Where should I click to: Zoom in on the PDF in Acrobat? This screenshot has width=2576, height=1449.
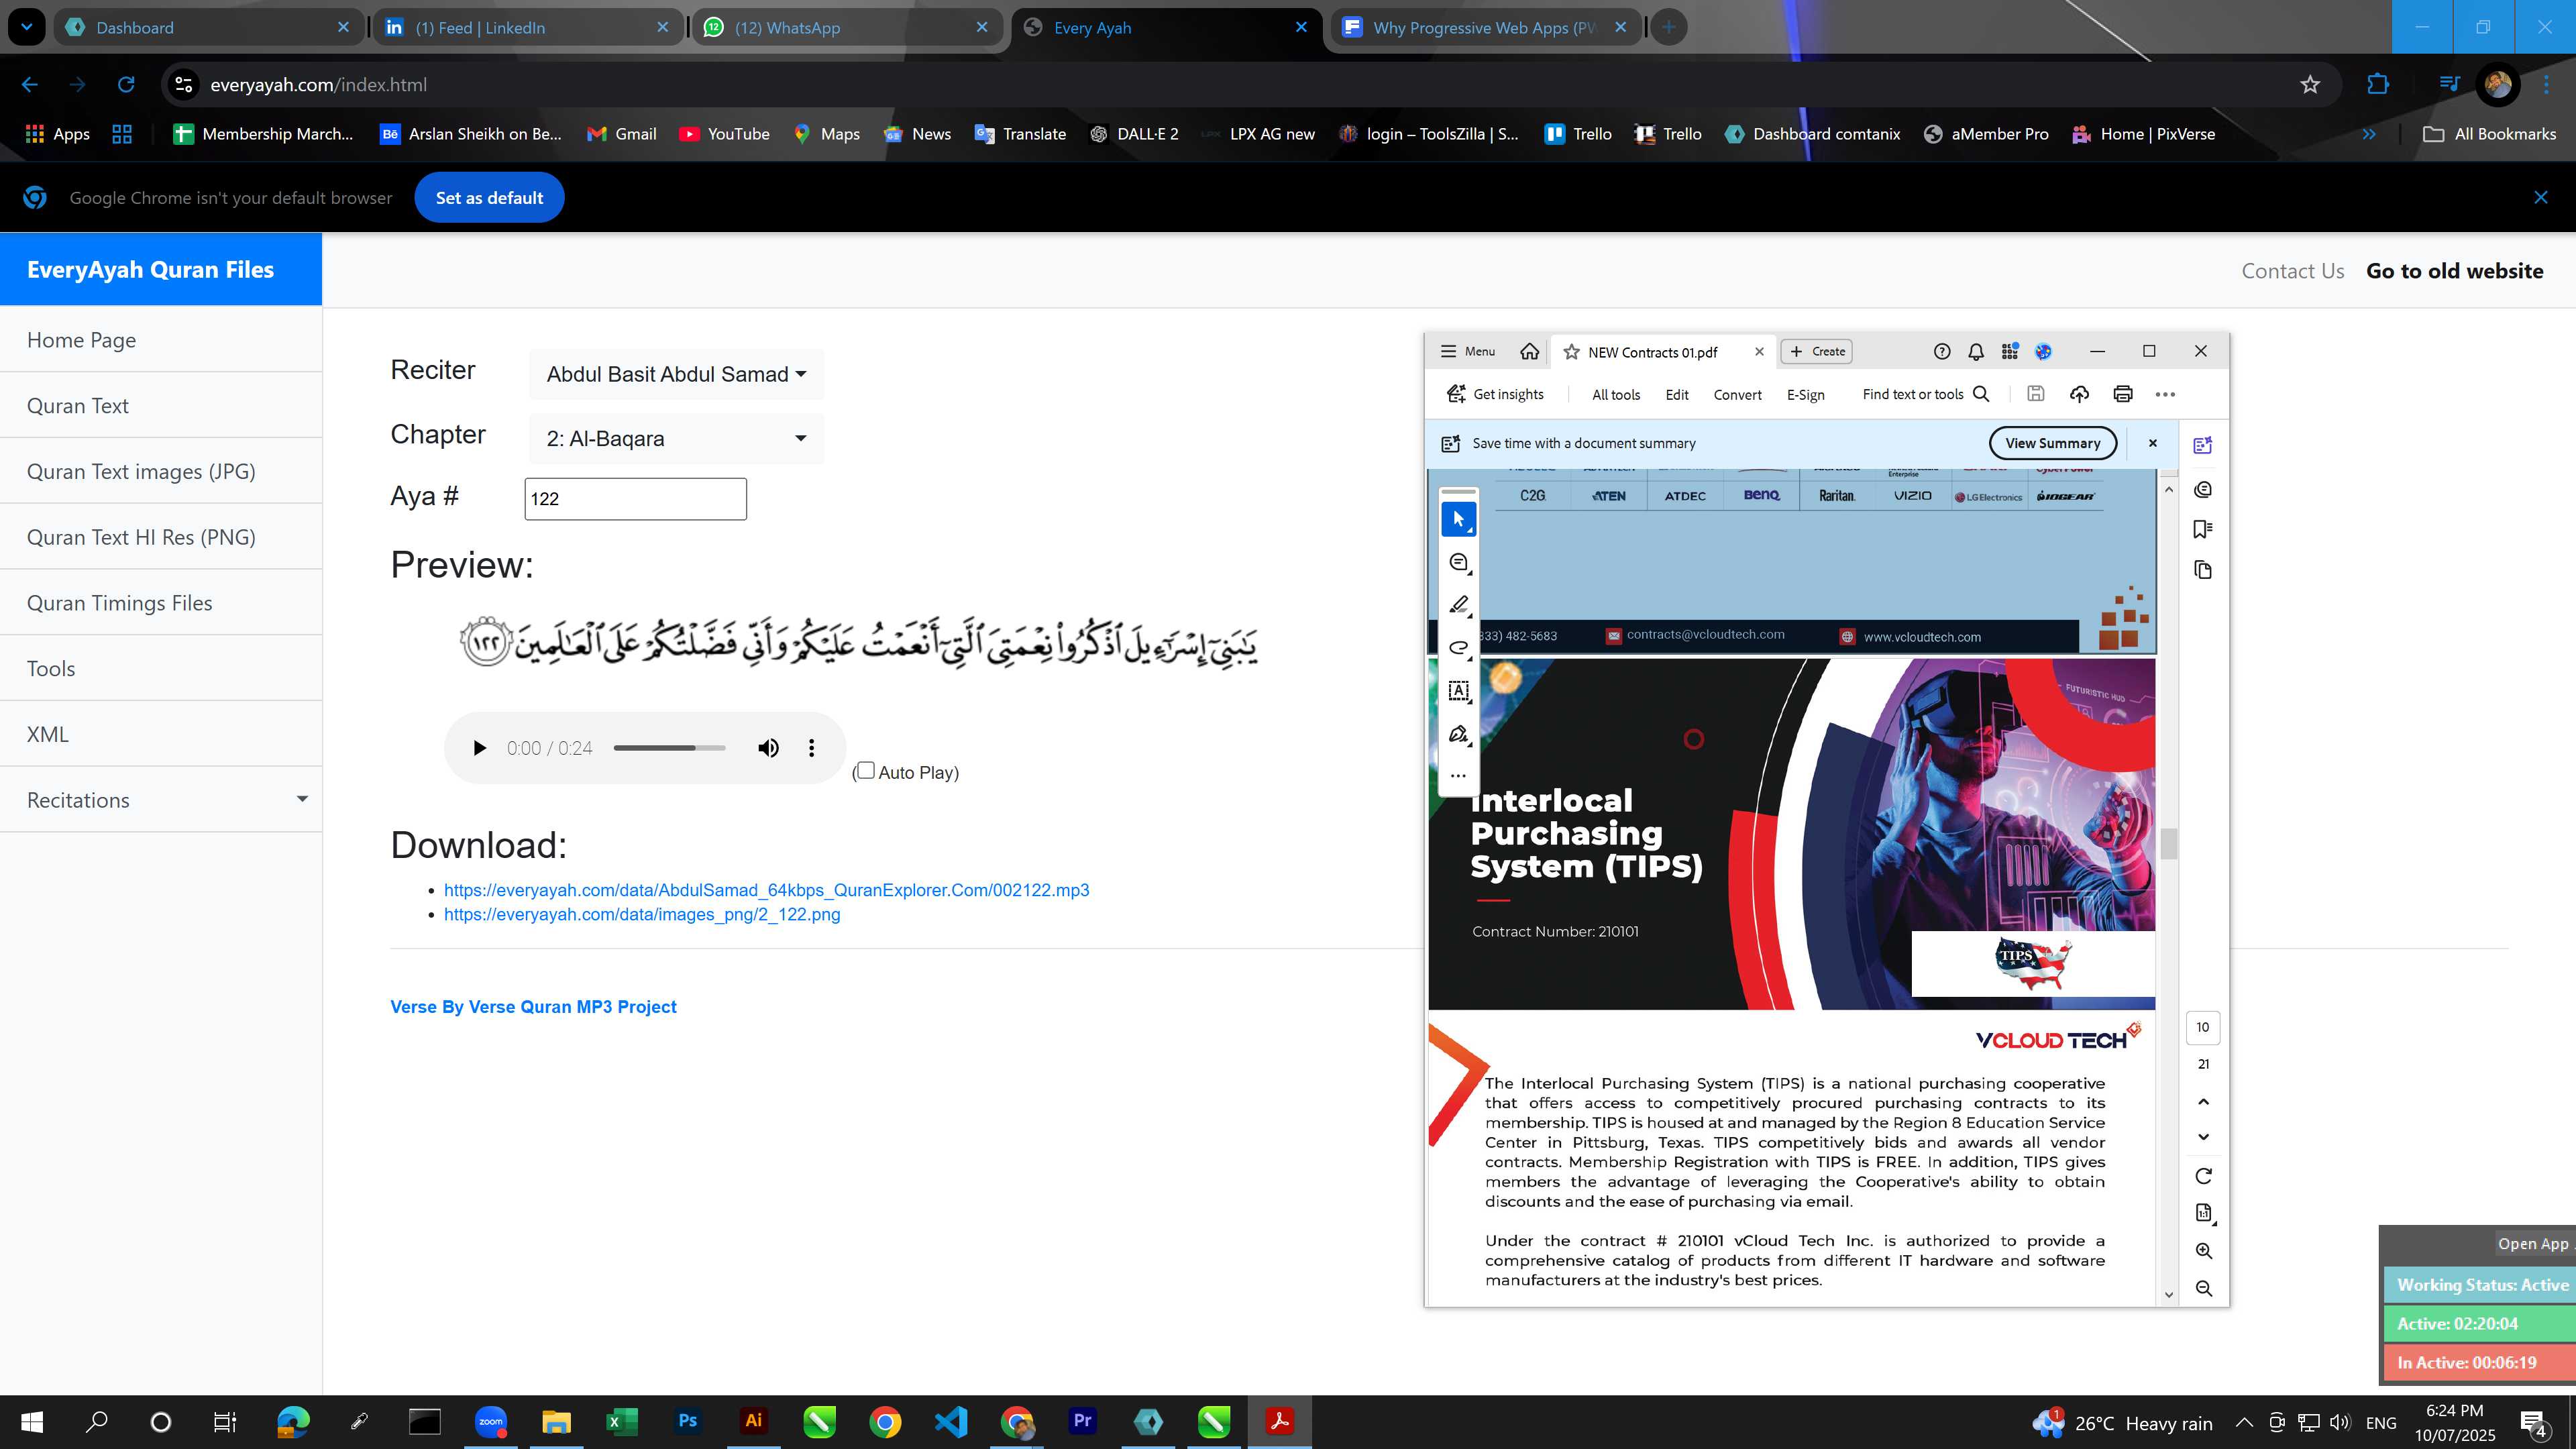pos(2204,1251)
